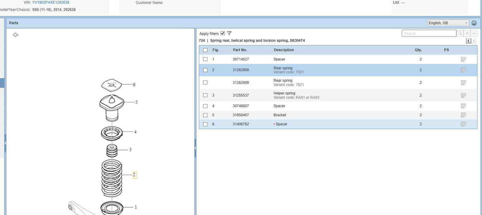
Task: Click the Part No. column header
Action: [240, 50]
